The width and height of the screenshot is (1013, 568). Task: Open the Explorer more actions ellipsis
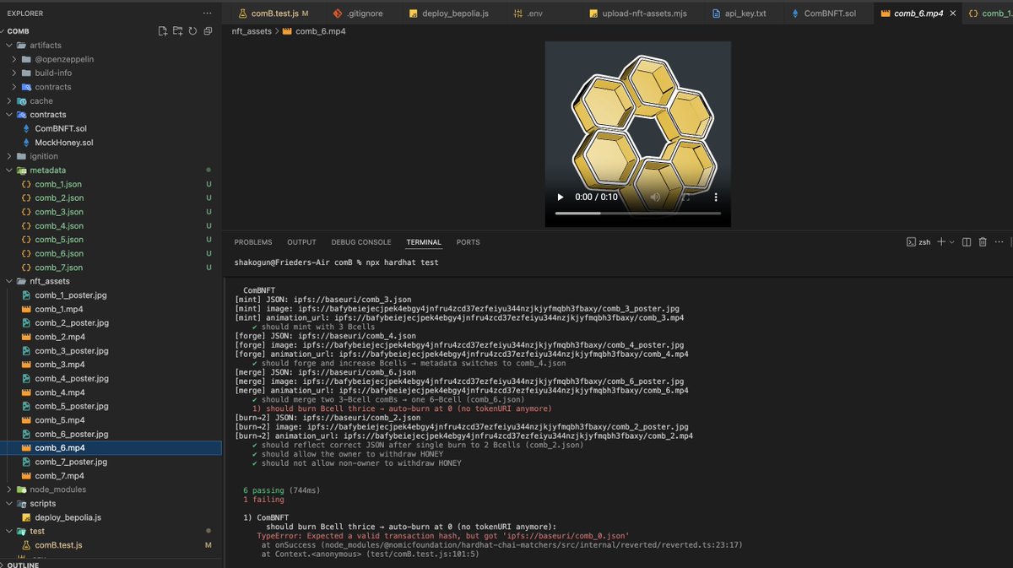point(206,13)
